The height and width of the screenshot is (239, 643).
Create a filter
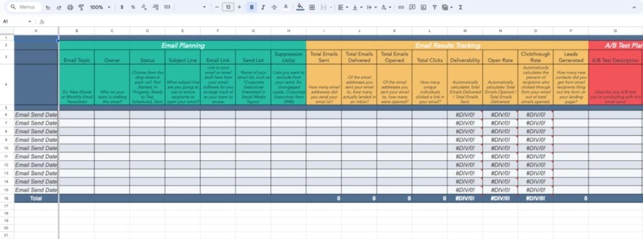pyautogui.click(x=435, y=8)
